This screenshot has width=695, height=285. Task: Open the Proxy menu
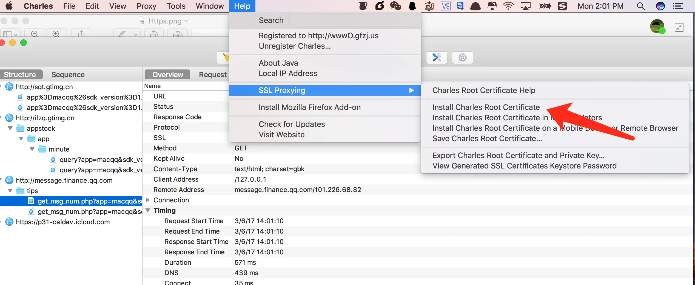click(146, 6)
